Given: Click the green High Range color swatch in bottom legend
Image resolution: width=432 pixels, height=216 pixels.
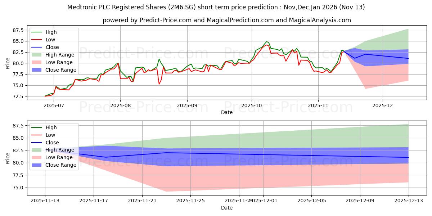Looking at the screenshot, I should [x=37, y=150].
